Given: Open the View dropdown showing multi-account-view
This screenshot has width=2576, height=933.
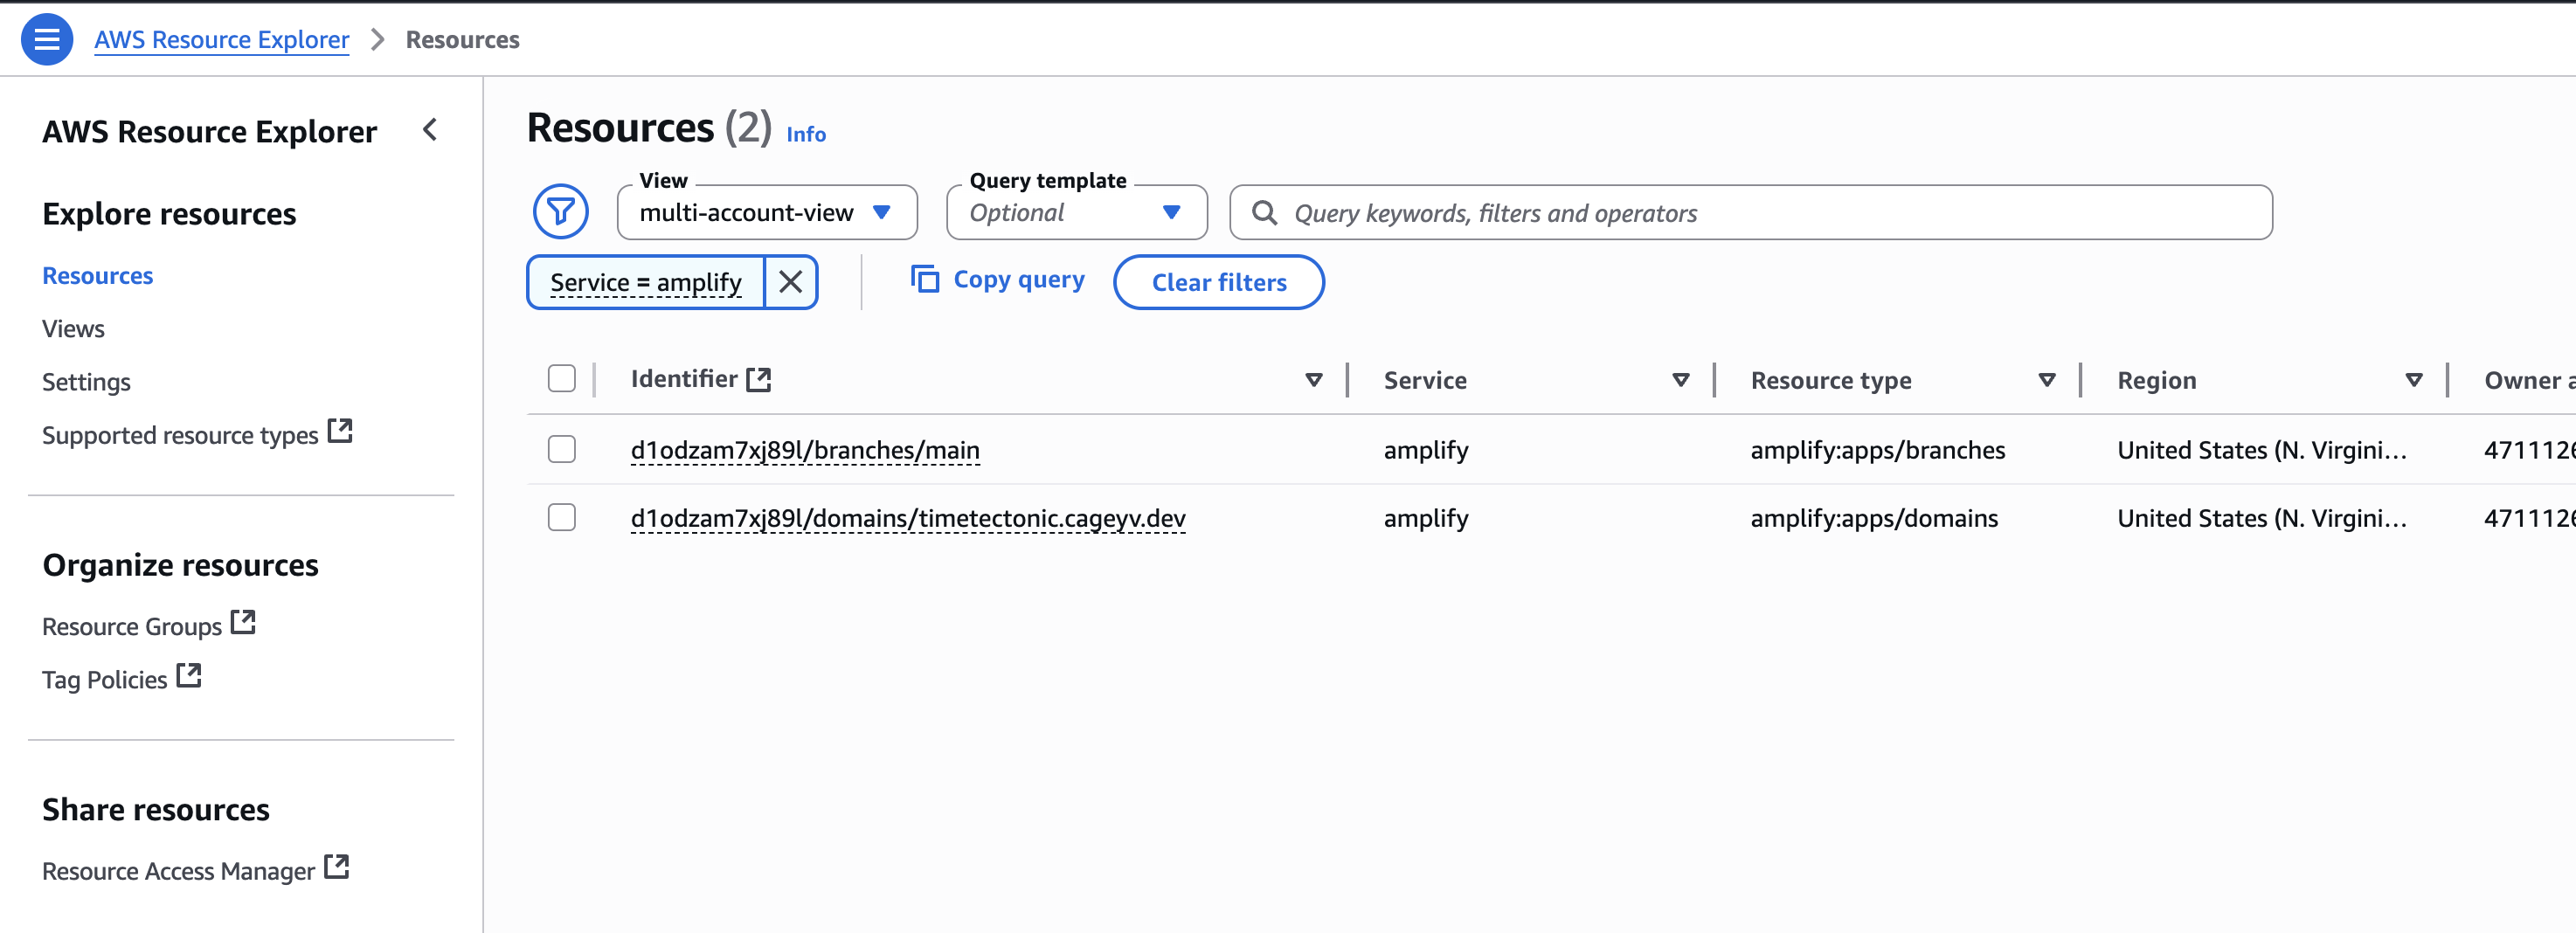Looking at the screenshot, I should pos(766,212).
